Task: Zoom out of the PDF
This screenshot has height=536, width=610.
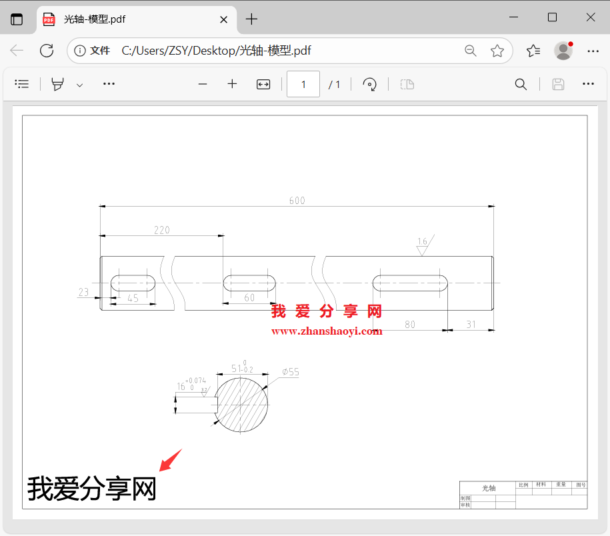Action: pos(203,84)
